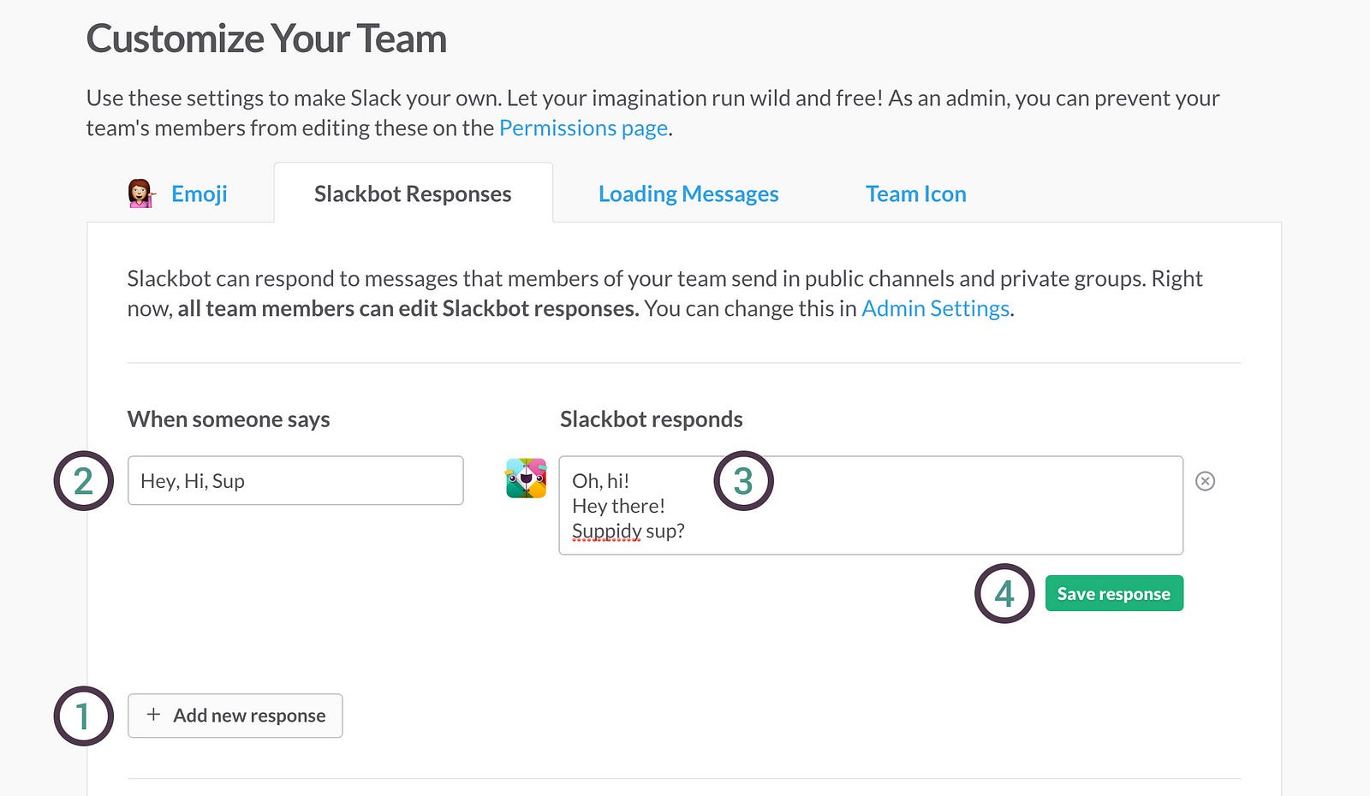Click the 'Customize Your Team' heading
The height and width of the screenshot is (796, 1370).
pyautogui.click(x=266, y=39)
